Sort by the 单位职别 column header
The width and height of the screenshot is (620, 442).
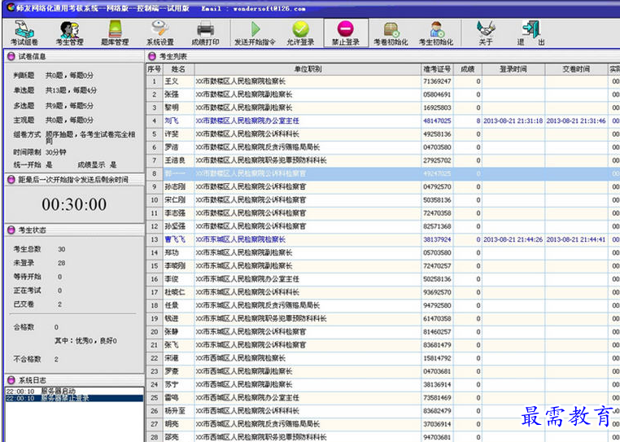[x=308, y=69]
